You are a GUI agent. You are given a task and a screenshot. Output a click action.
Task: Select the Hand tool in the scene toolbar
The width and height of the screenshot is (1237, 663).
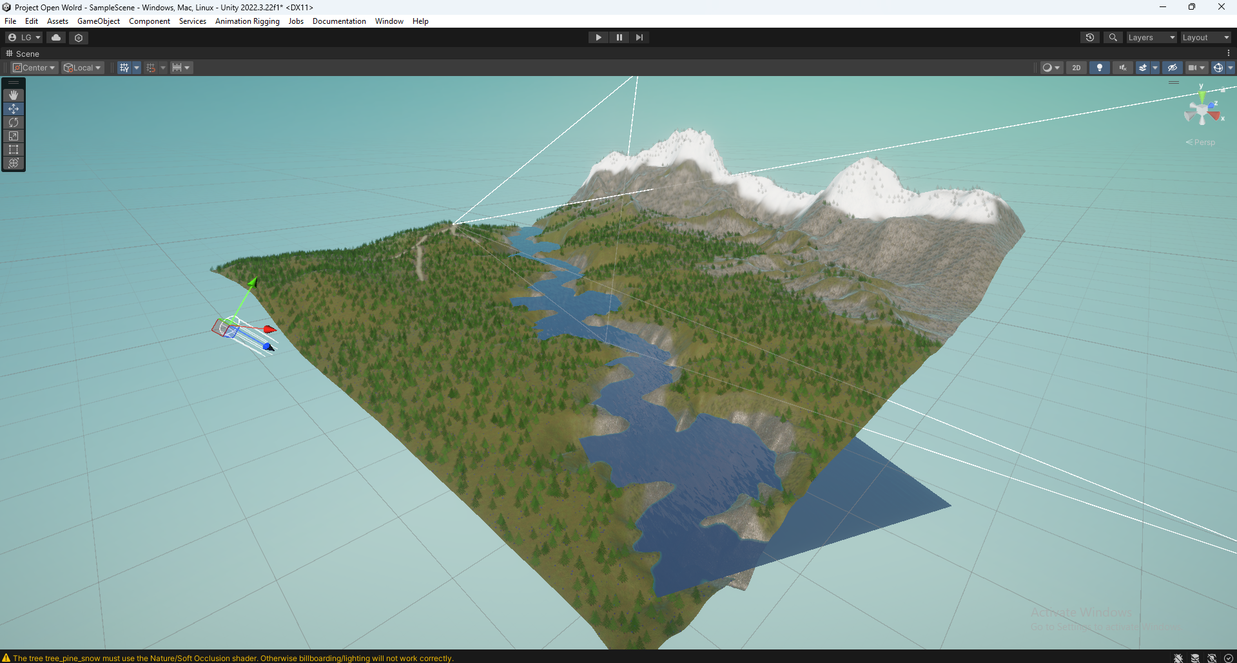[13, 95]
